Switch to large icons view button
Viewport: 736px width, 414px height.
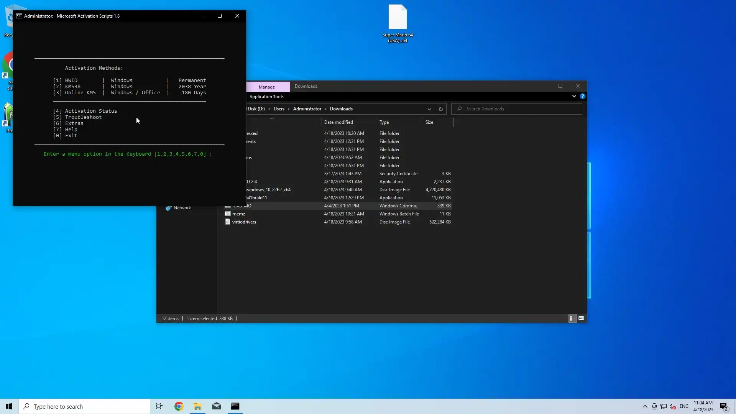coord(581,319)
